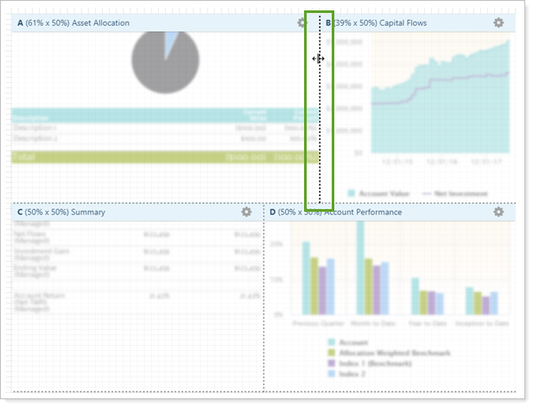This screenshot has height=407, width=533.
Task: Select the Capital Flows panel title bar
Action: pos(406,23)
